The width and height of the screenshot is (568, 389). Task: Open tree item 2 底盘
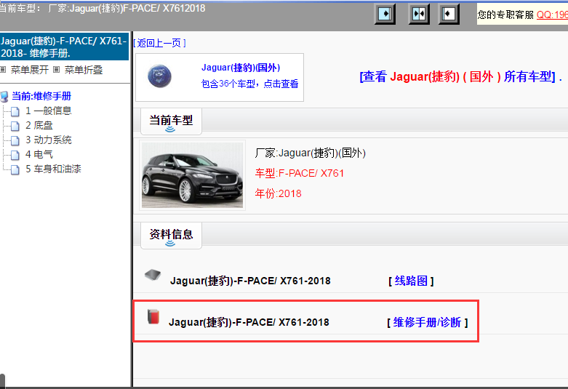click(x=39, y=125)
